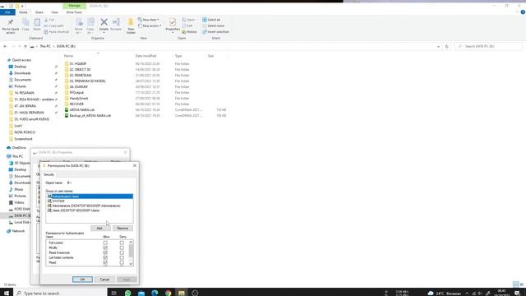526x296 pixels.
Task: Switch to the View ribbon tab
Action: pos(55,12)
